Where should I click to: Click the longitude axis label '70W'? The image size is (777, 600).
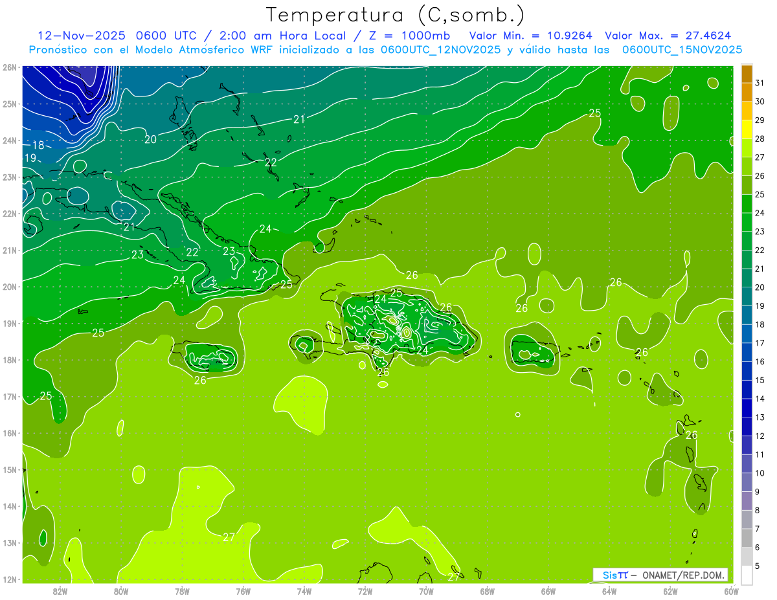click(x=426, y=591)
